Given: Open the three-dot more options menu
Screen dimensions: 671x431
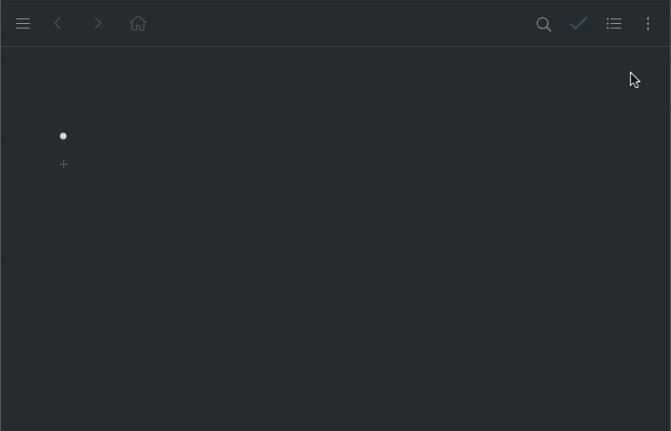Looking at the screenshot, I should click(648, 24).
